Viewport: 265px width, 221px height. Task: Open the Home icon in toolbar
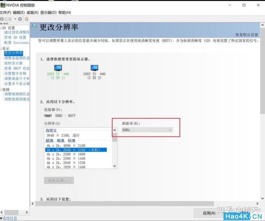26,19
